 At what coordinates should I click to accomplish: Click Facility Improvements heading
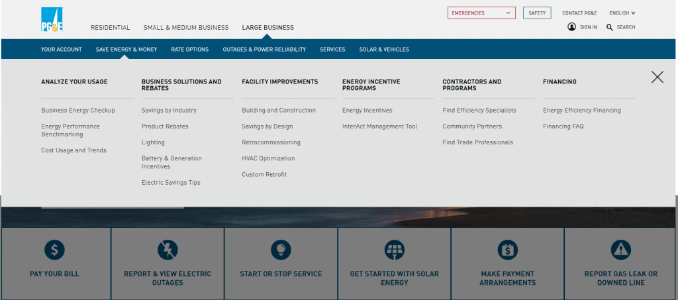coord(280,81)
